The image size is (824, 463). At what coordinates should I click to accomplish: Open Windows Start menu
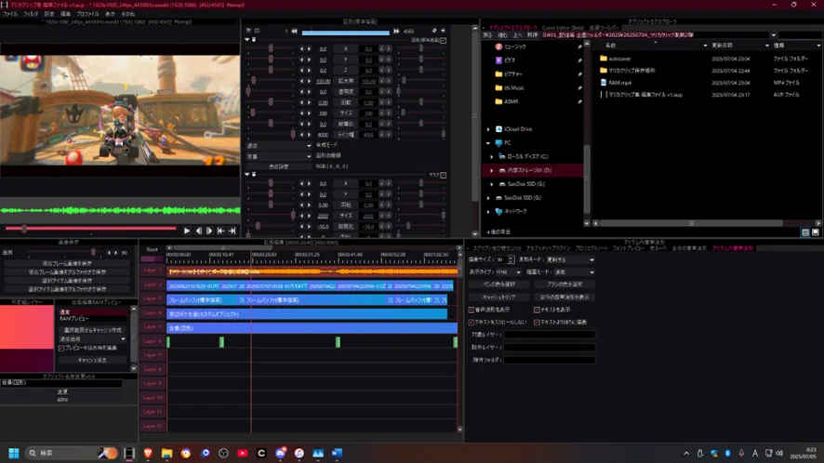click(x=14, y=453)
